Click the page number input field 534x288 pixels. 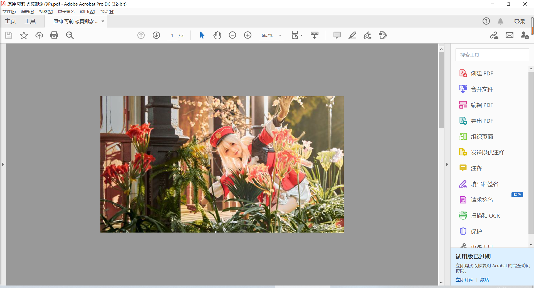tap(172, 35)
